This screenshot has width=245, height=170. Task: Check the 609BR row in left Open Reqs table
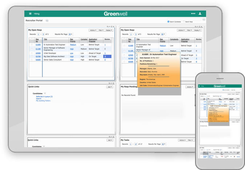click(32, 53)
